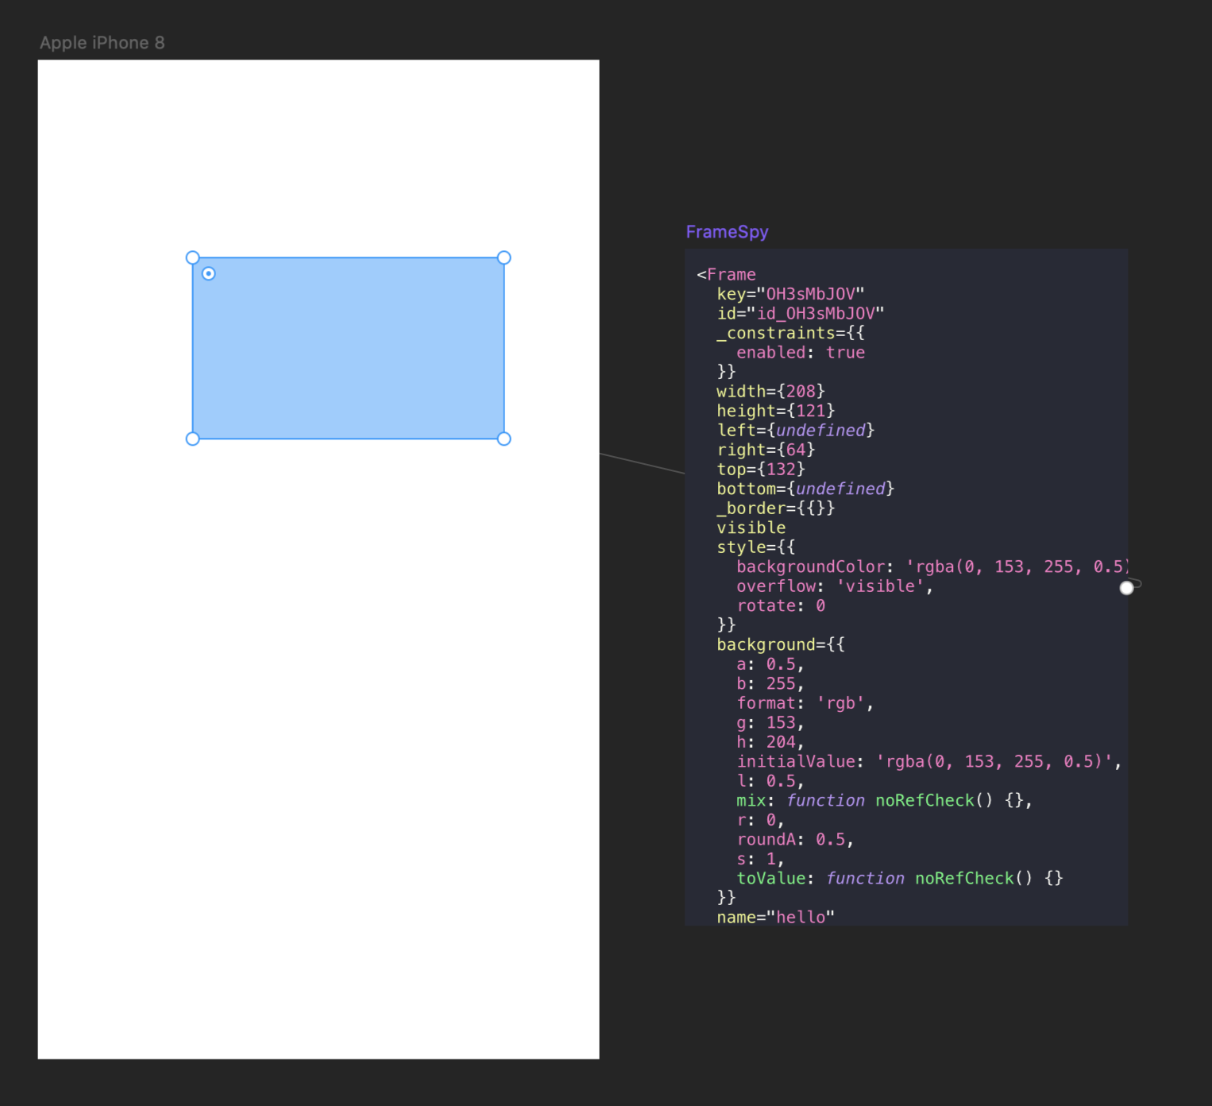Click the FrameSpy component title

coord(727,232)
